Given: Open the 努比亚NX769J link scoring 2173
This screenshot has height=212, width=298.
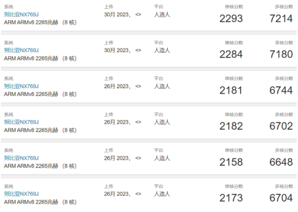Looking at the screenshot, I should [21, 194].
